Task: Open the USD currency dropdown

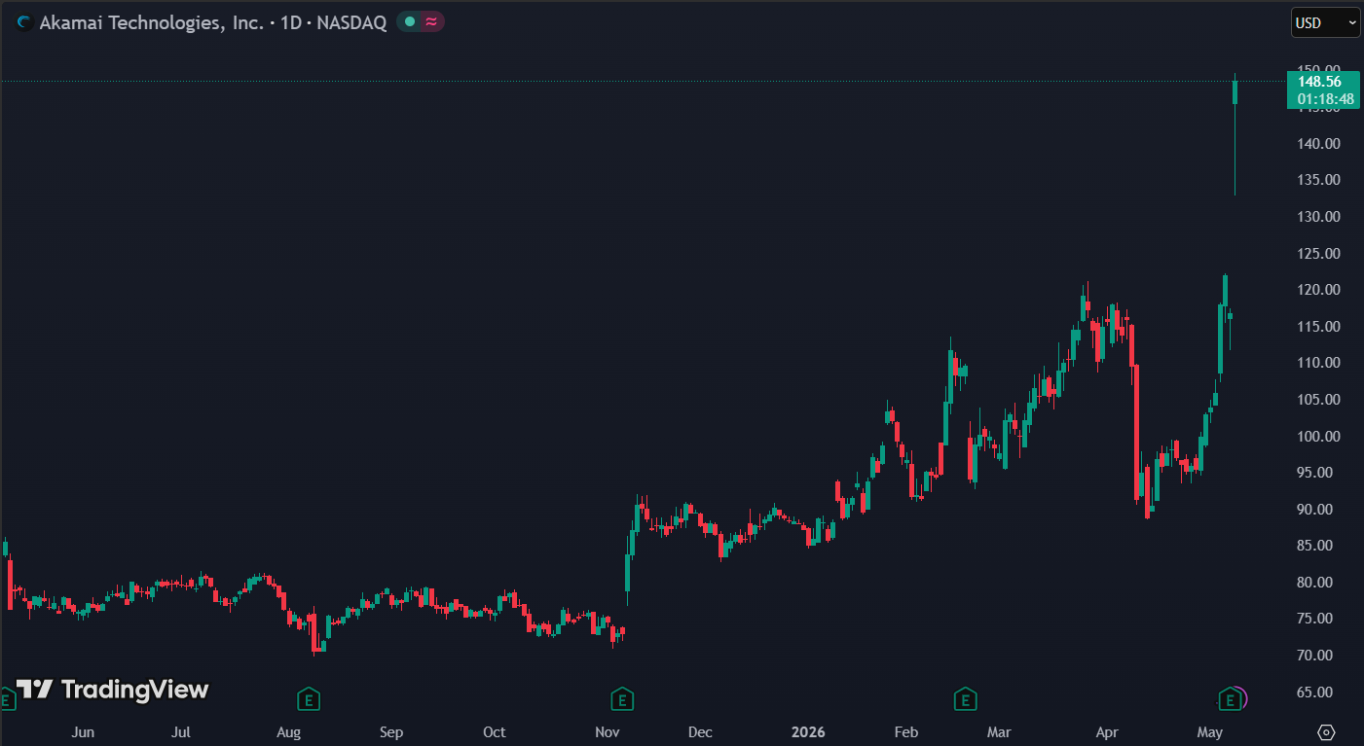Action: tap(1325, 22)
